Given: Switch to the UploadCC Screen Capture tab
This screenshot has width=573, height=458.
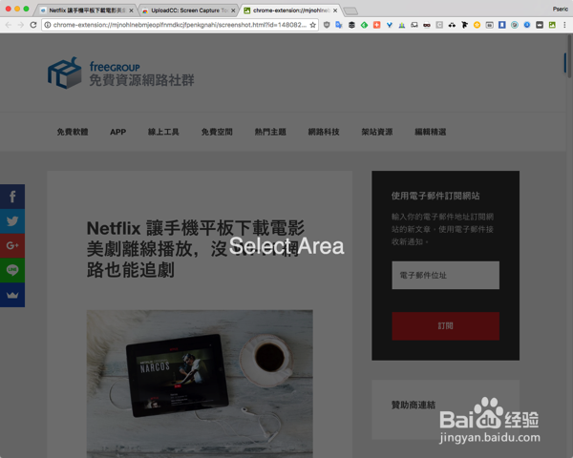Looking at the screenshot, I should (x=188, y=10).
